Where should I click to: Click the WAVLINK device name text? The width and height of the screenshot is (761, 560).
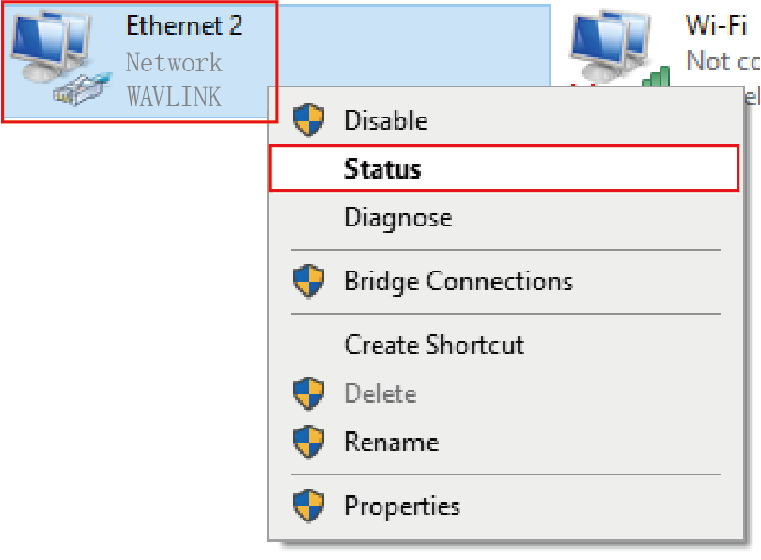[x=174, y=95]
